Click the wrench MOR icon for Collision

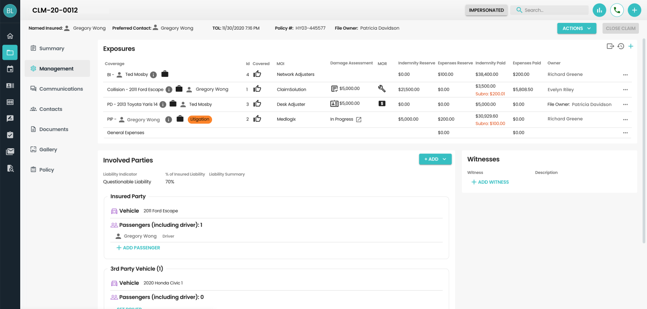382,89
